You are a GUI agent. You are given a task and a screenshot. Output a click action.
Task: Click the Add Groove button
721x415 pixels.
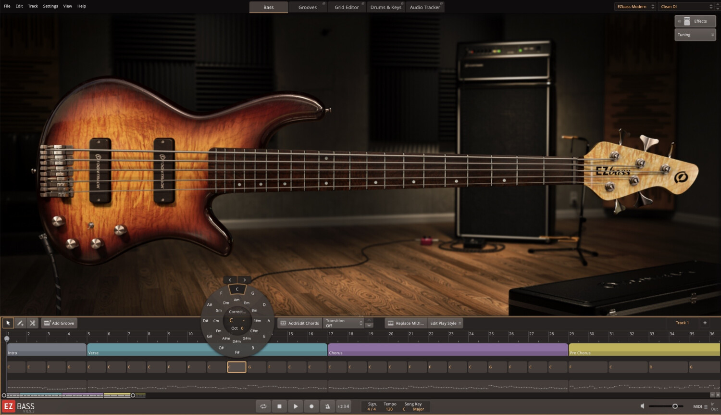[x=59, y=323]
